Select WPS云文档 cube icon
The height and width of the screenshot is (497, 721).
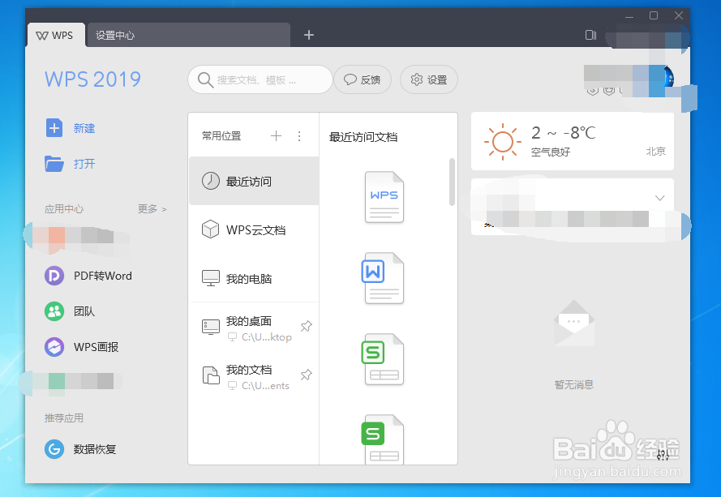[211, 229]
